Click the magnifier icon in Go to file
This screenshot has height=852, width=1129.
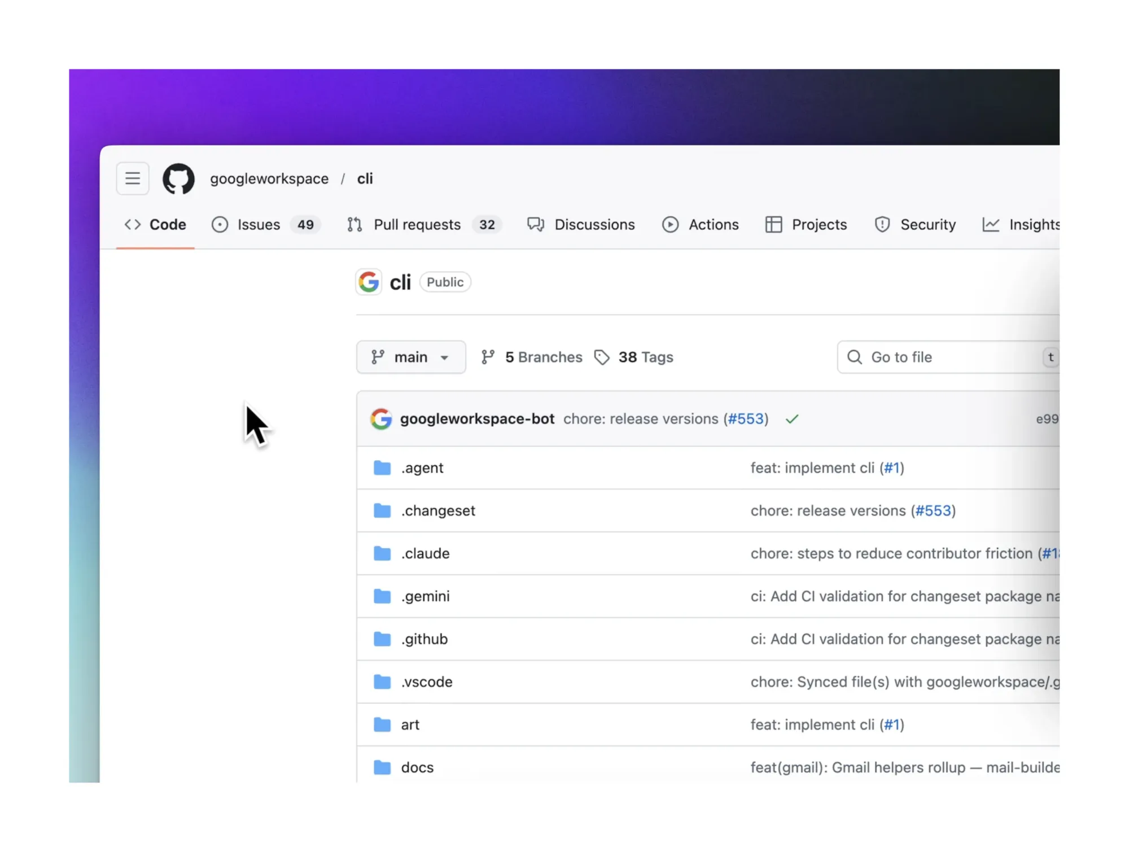click(855, 357)
